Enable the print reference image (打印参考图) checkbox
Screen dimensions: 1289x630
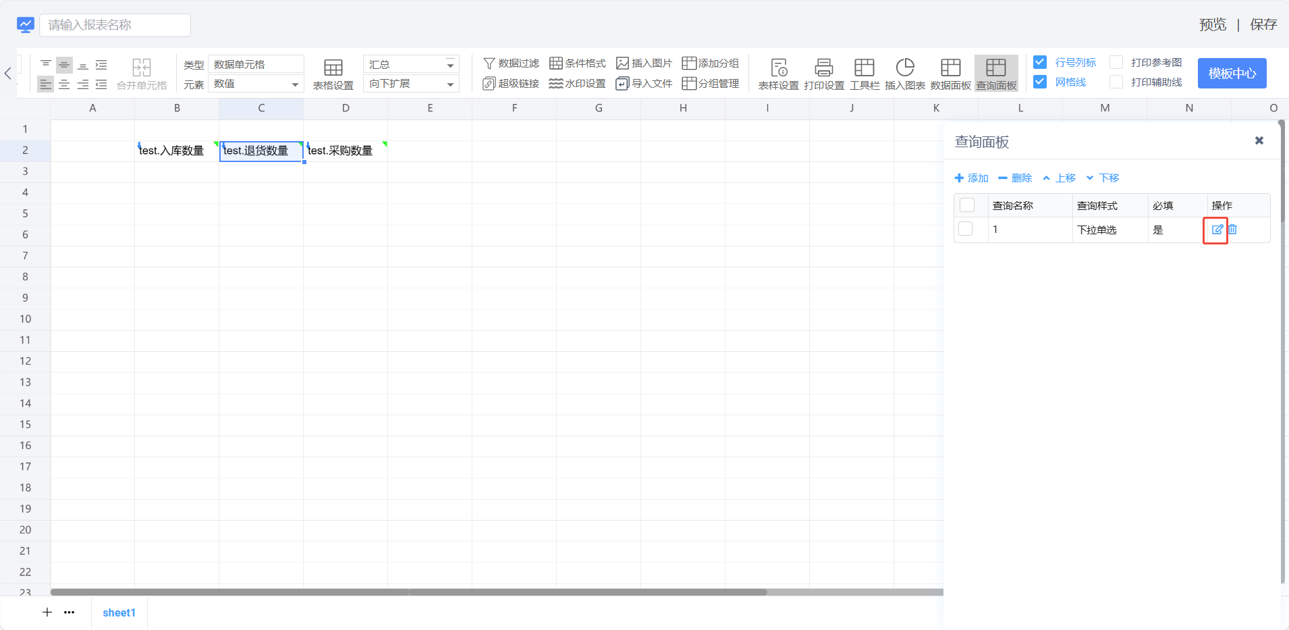coord(1116,62)
